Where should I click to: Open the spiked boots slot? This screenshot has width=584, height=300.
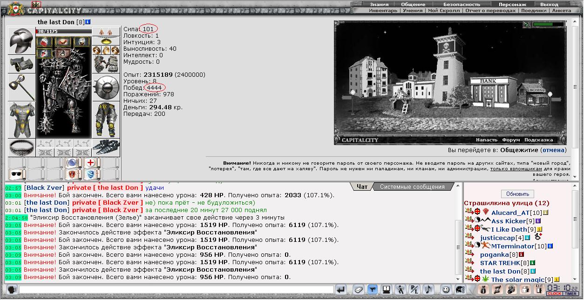(106, 147)
